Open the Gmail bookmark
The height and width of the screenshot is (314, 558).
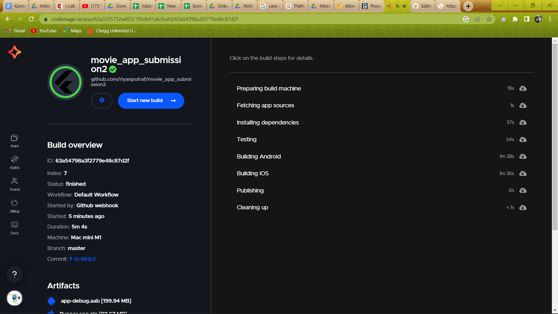pos(15,31)
